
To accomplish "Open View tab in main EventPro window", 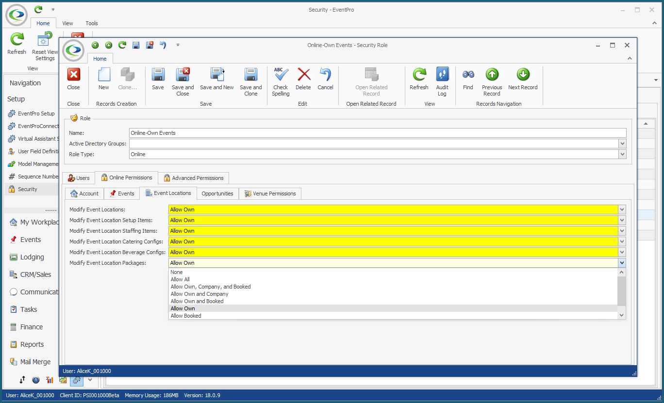I will (x=68, y=23).
